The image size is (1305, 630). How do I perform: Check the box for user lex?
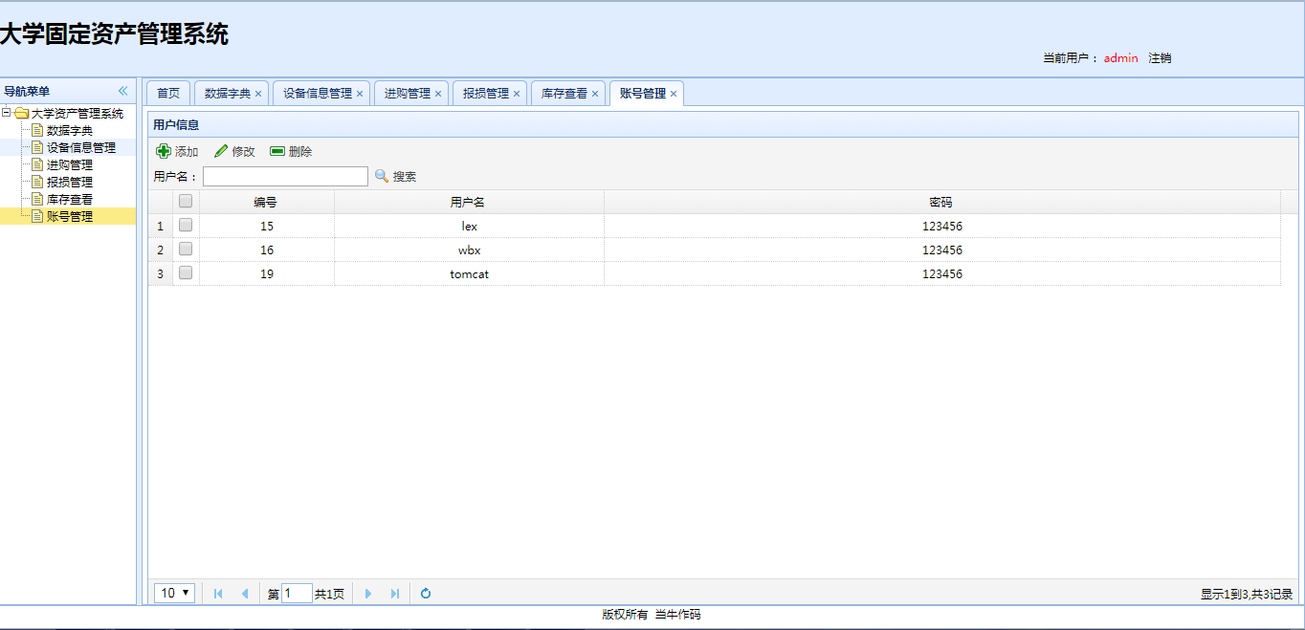click(x=186, y=226)
